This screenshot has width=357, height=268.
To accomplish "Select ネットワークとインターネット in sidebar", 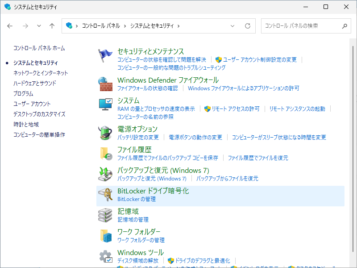I will (41, 73).
